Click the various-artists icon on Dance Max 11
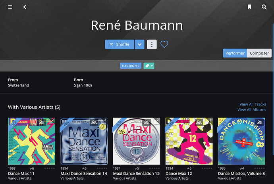This screenshot has width=274, height=184. (41, 122)
